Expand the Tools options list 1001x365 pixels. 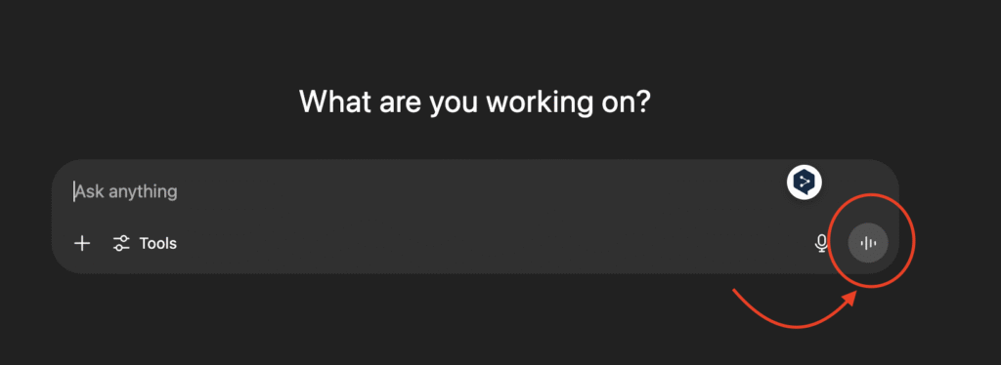[145, 243]
